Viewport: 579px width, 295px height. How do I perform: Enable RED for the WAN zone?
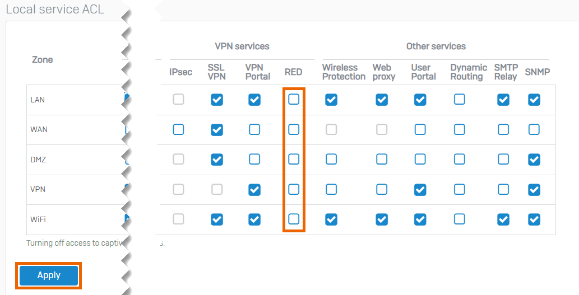294,130
